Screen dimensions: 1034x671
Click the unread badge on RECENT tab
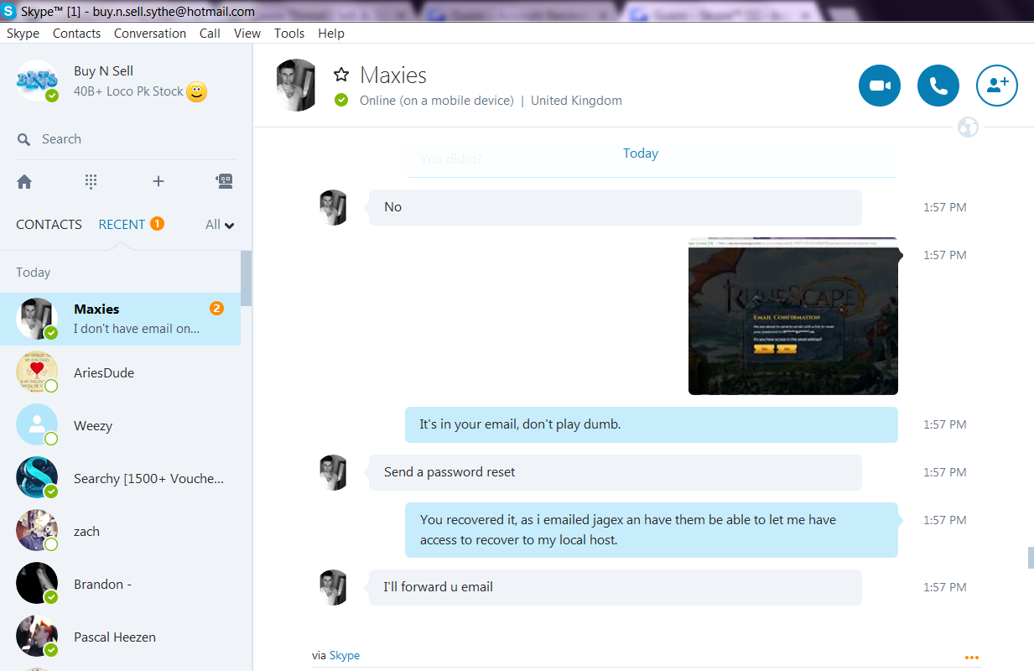coord(157,224)
